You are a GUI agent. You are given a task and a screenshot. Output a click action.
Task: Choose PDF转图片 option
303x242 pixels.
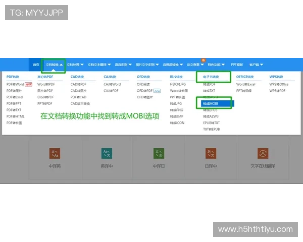[x=14, y=91]
